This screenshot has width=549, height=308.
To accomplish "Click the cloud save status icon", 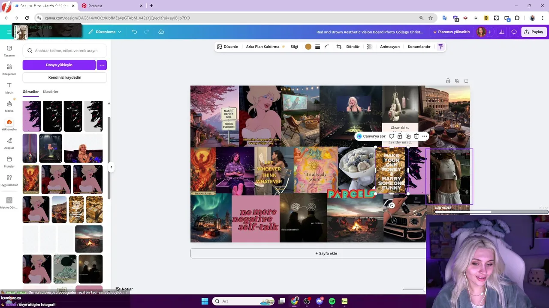I will coord(161,32).
